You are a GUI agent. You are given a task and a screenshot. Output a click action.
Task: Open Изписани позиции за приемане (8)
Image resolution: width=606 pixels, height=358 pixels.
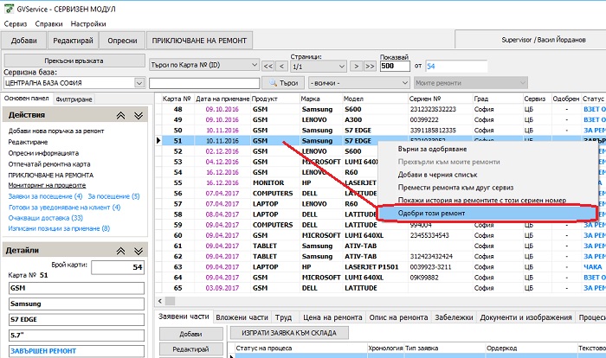click(x=59, y=228)
